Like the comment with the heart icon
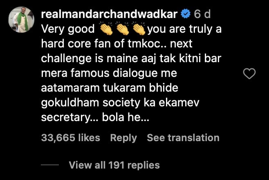269x180 pixels. (x=249, y=74)
